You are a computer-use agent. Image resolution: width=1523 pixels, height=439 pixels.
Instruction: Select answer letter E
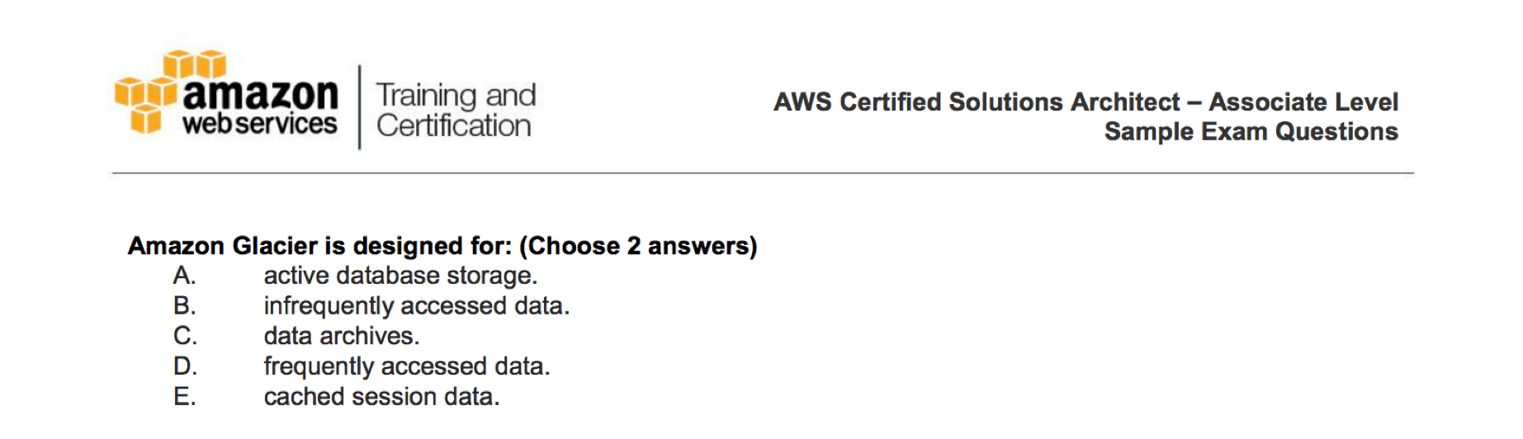pyautogui.click(x=184, y=397)
